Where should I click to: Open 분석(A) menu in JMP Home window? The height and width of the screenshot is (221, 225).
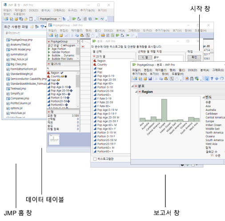point(46,10)
